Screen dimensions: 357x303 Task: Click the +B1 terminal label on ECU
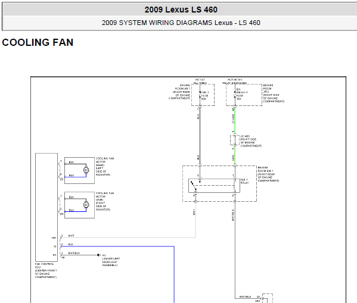54,238
